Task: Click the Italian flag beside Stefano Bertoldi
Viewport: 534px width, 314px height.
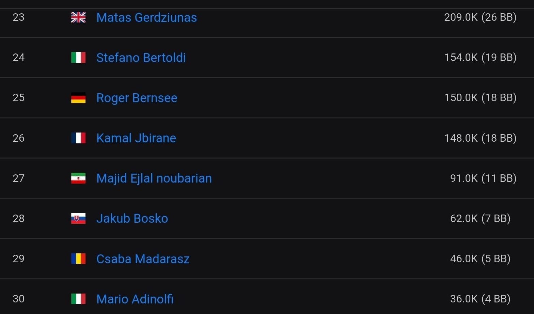Action: click(x=78, y=58)
